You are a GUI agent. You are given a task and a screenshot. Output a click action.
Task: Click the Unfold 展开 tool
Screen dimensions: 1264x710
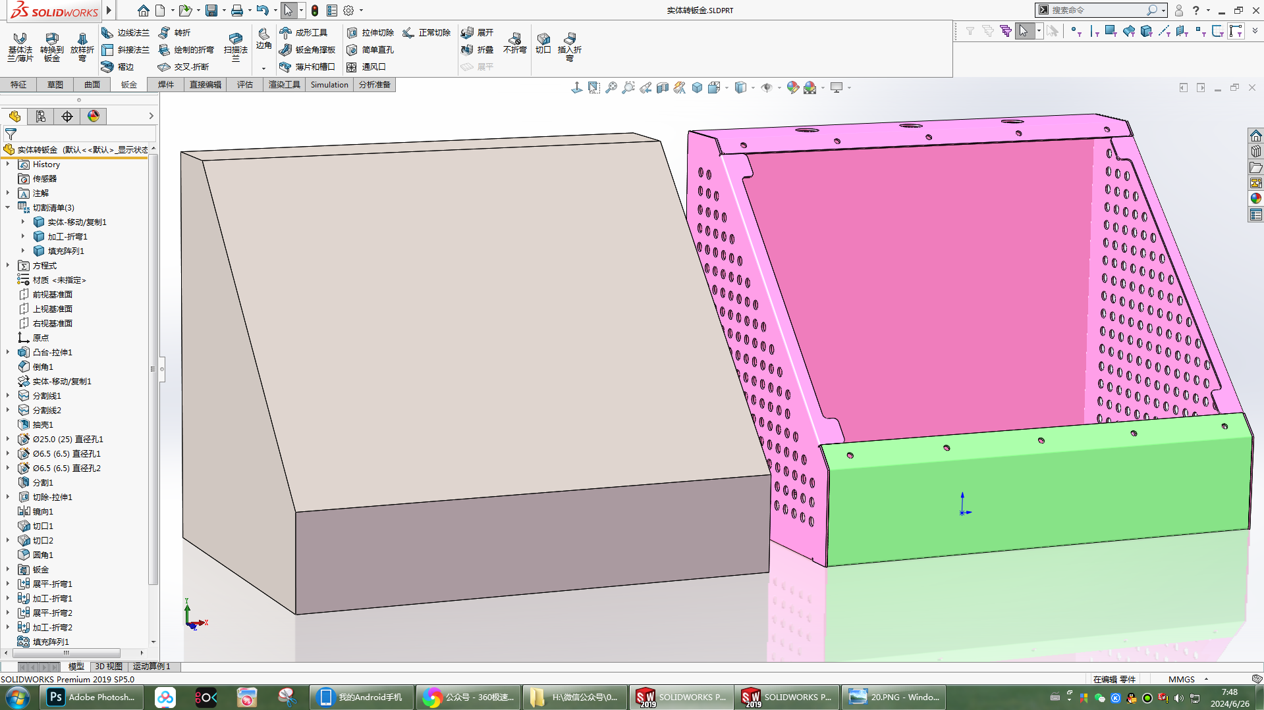[x=478, y=32]
